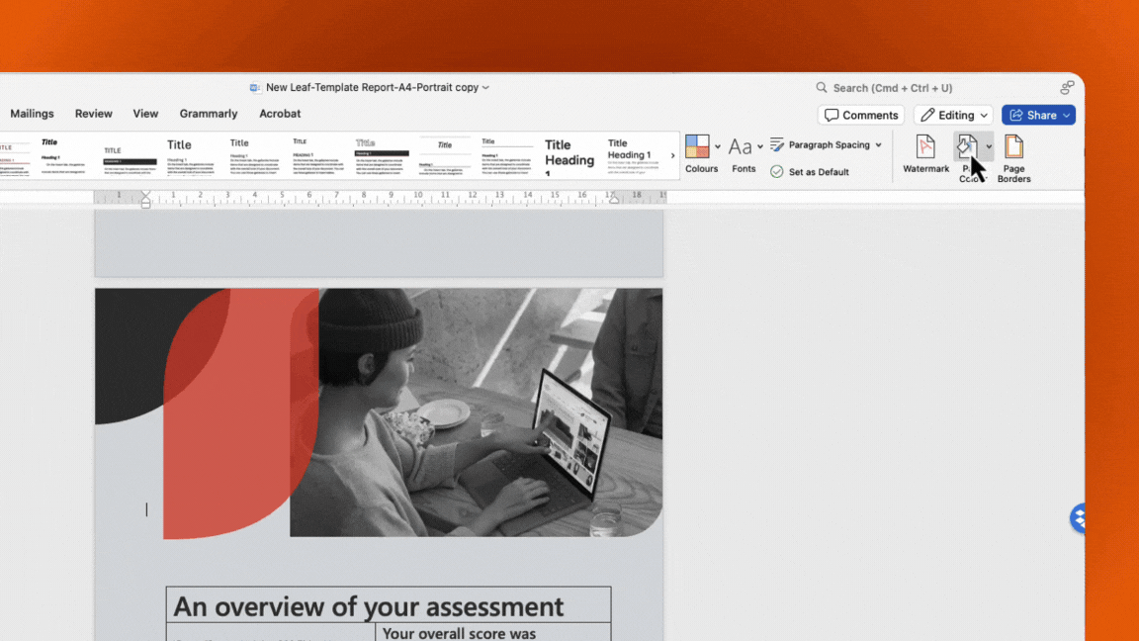Toggle the Comments pane
Image resolution: width=1139 pixels, height=641 pixels.
[x=860, y=115]
